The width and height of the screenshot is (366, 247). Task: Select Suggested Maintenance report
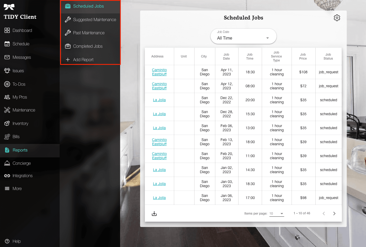(94, 20)
